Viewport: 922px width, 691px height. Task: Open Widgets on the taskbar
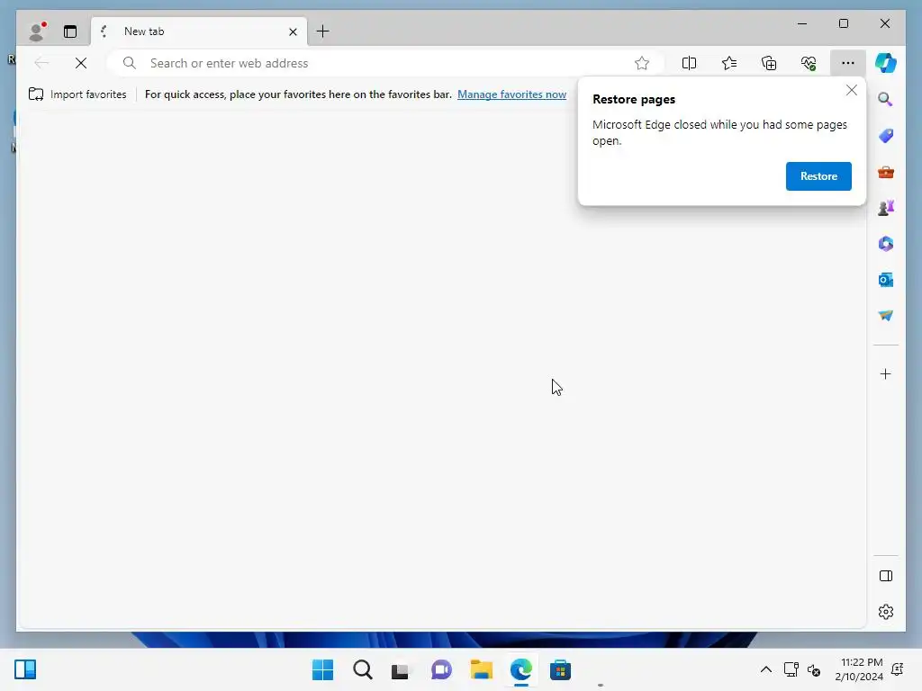click(x=25, y=669)
